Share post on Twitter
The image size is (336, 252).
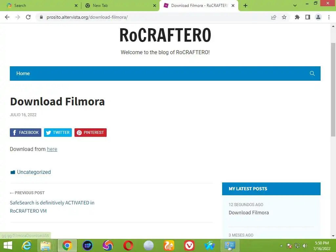pos(58,133)
